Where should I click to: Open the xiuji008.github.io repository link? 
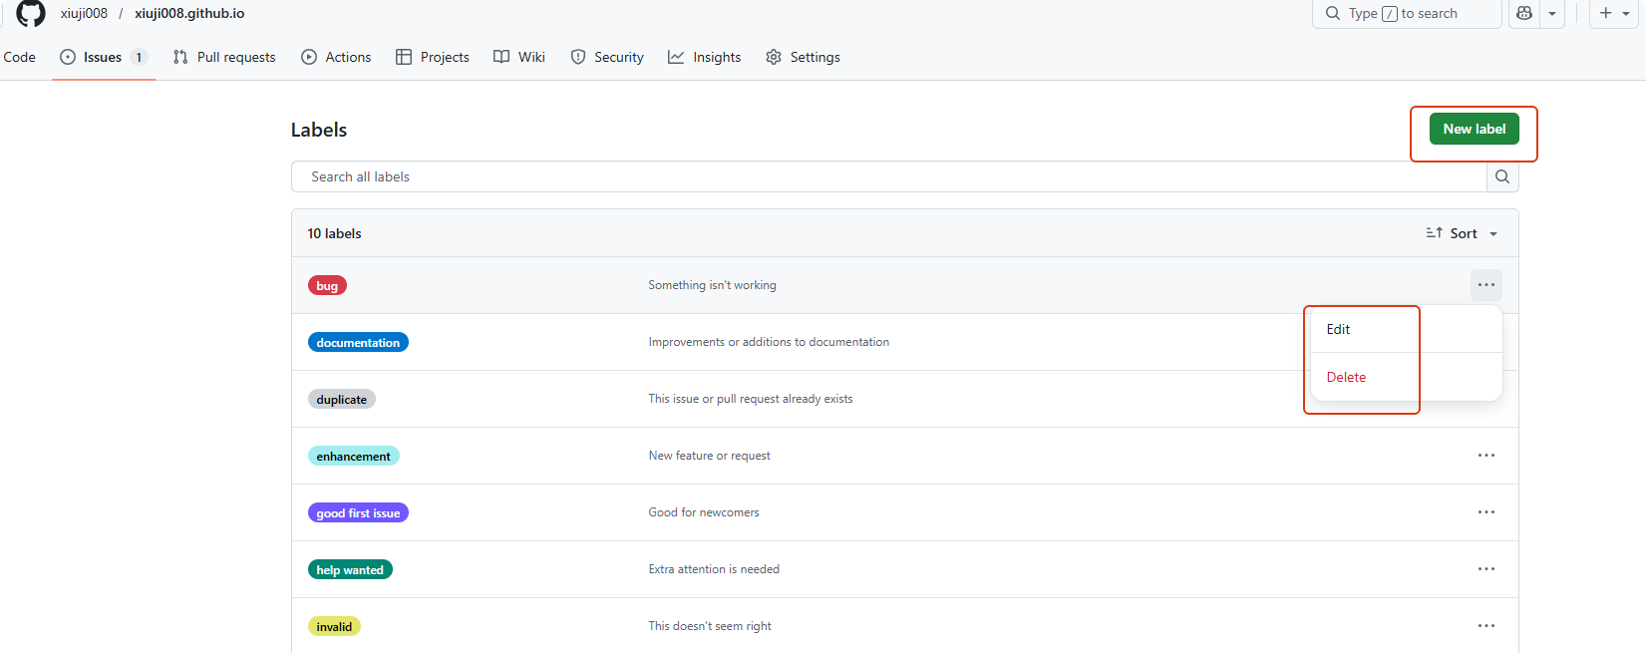(x=189, y=13)
